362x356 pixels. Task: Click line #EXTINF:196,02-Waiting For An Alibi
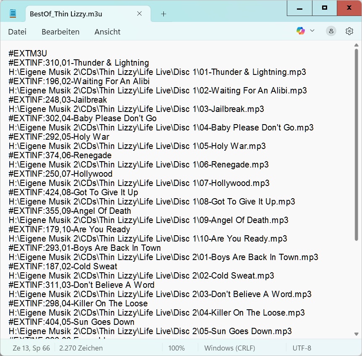(79, 81)
